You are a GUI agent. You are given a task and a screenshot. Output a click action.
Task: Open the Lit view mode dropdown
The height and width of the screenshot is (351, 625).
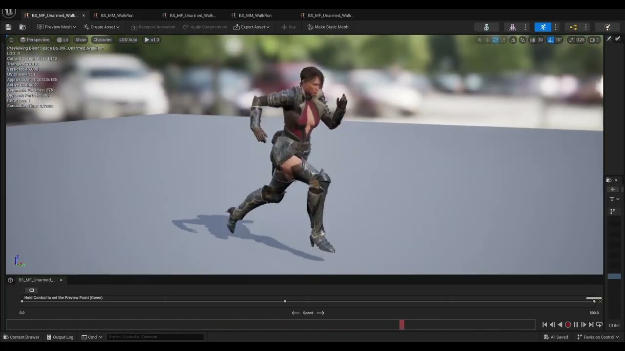coord(62,39)
